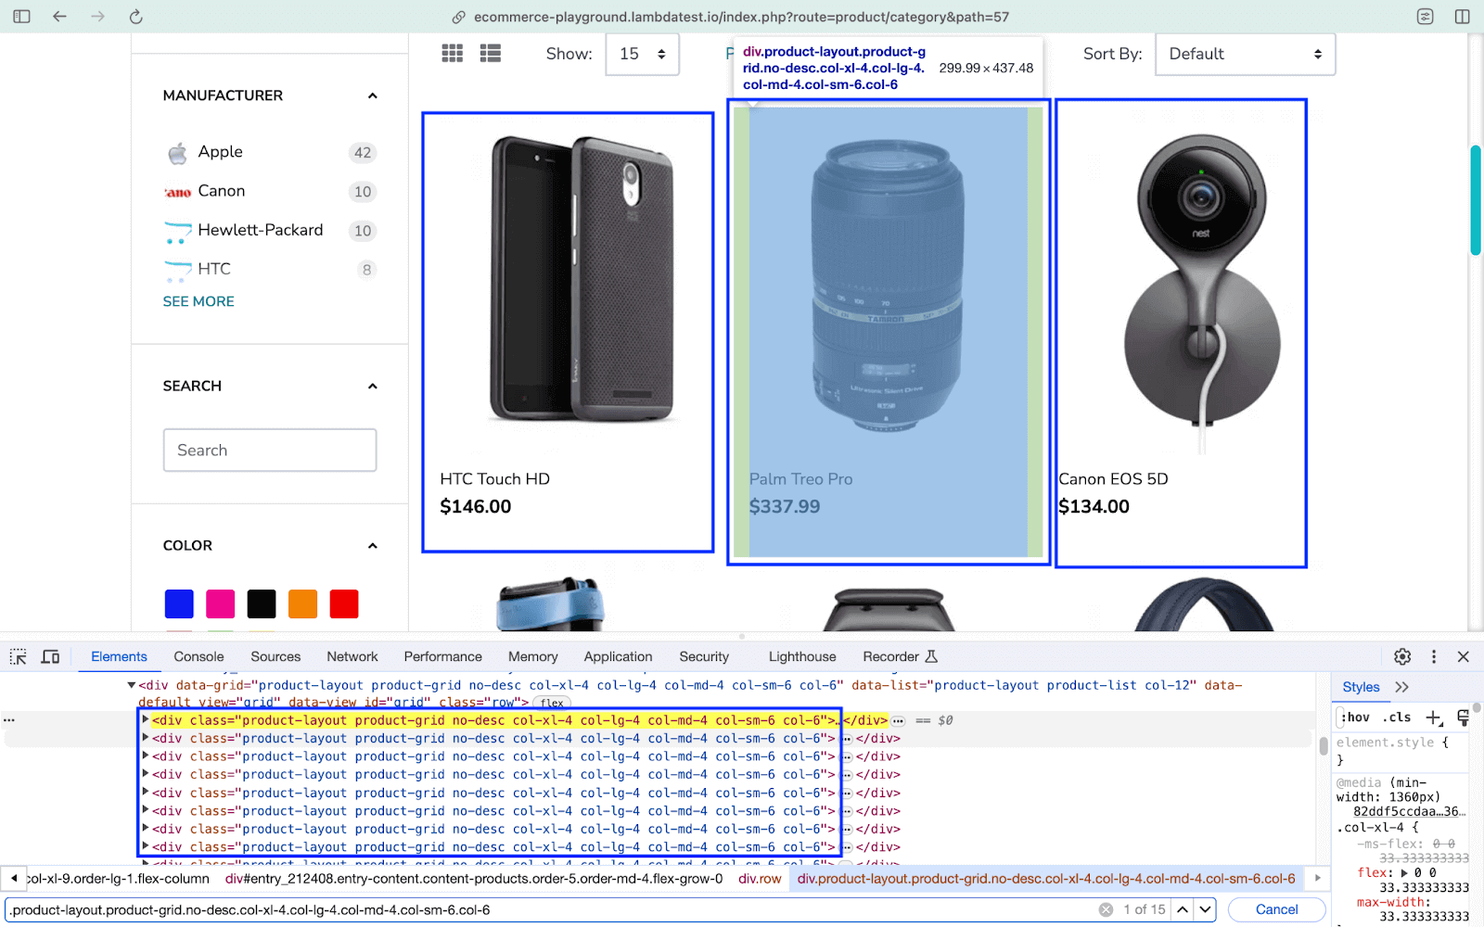
Task: Toggle the .cls class editor
Action: click(x=1396, y=717)
